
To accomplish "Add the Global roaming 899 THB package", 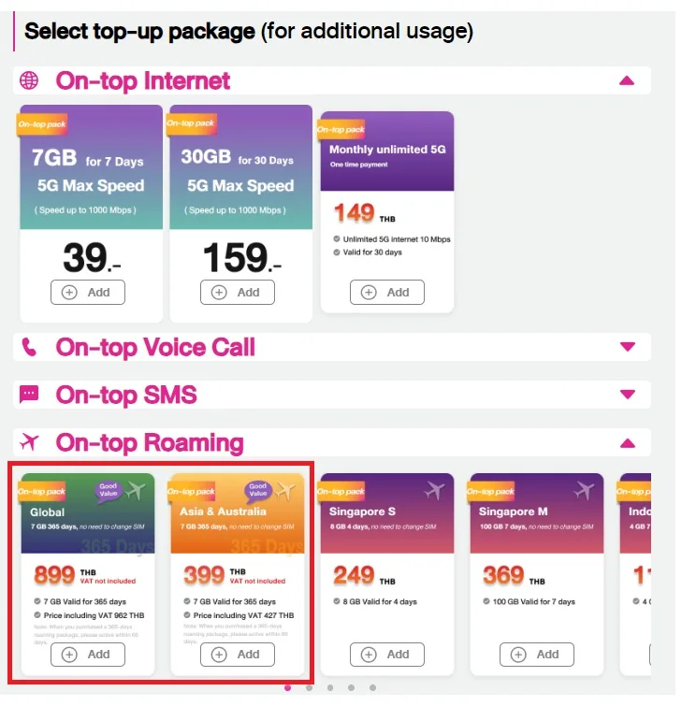I will click(x=88, y=655).
